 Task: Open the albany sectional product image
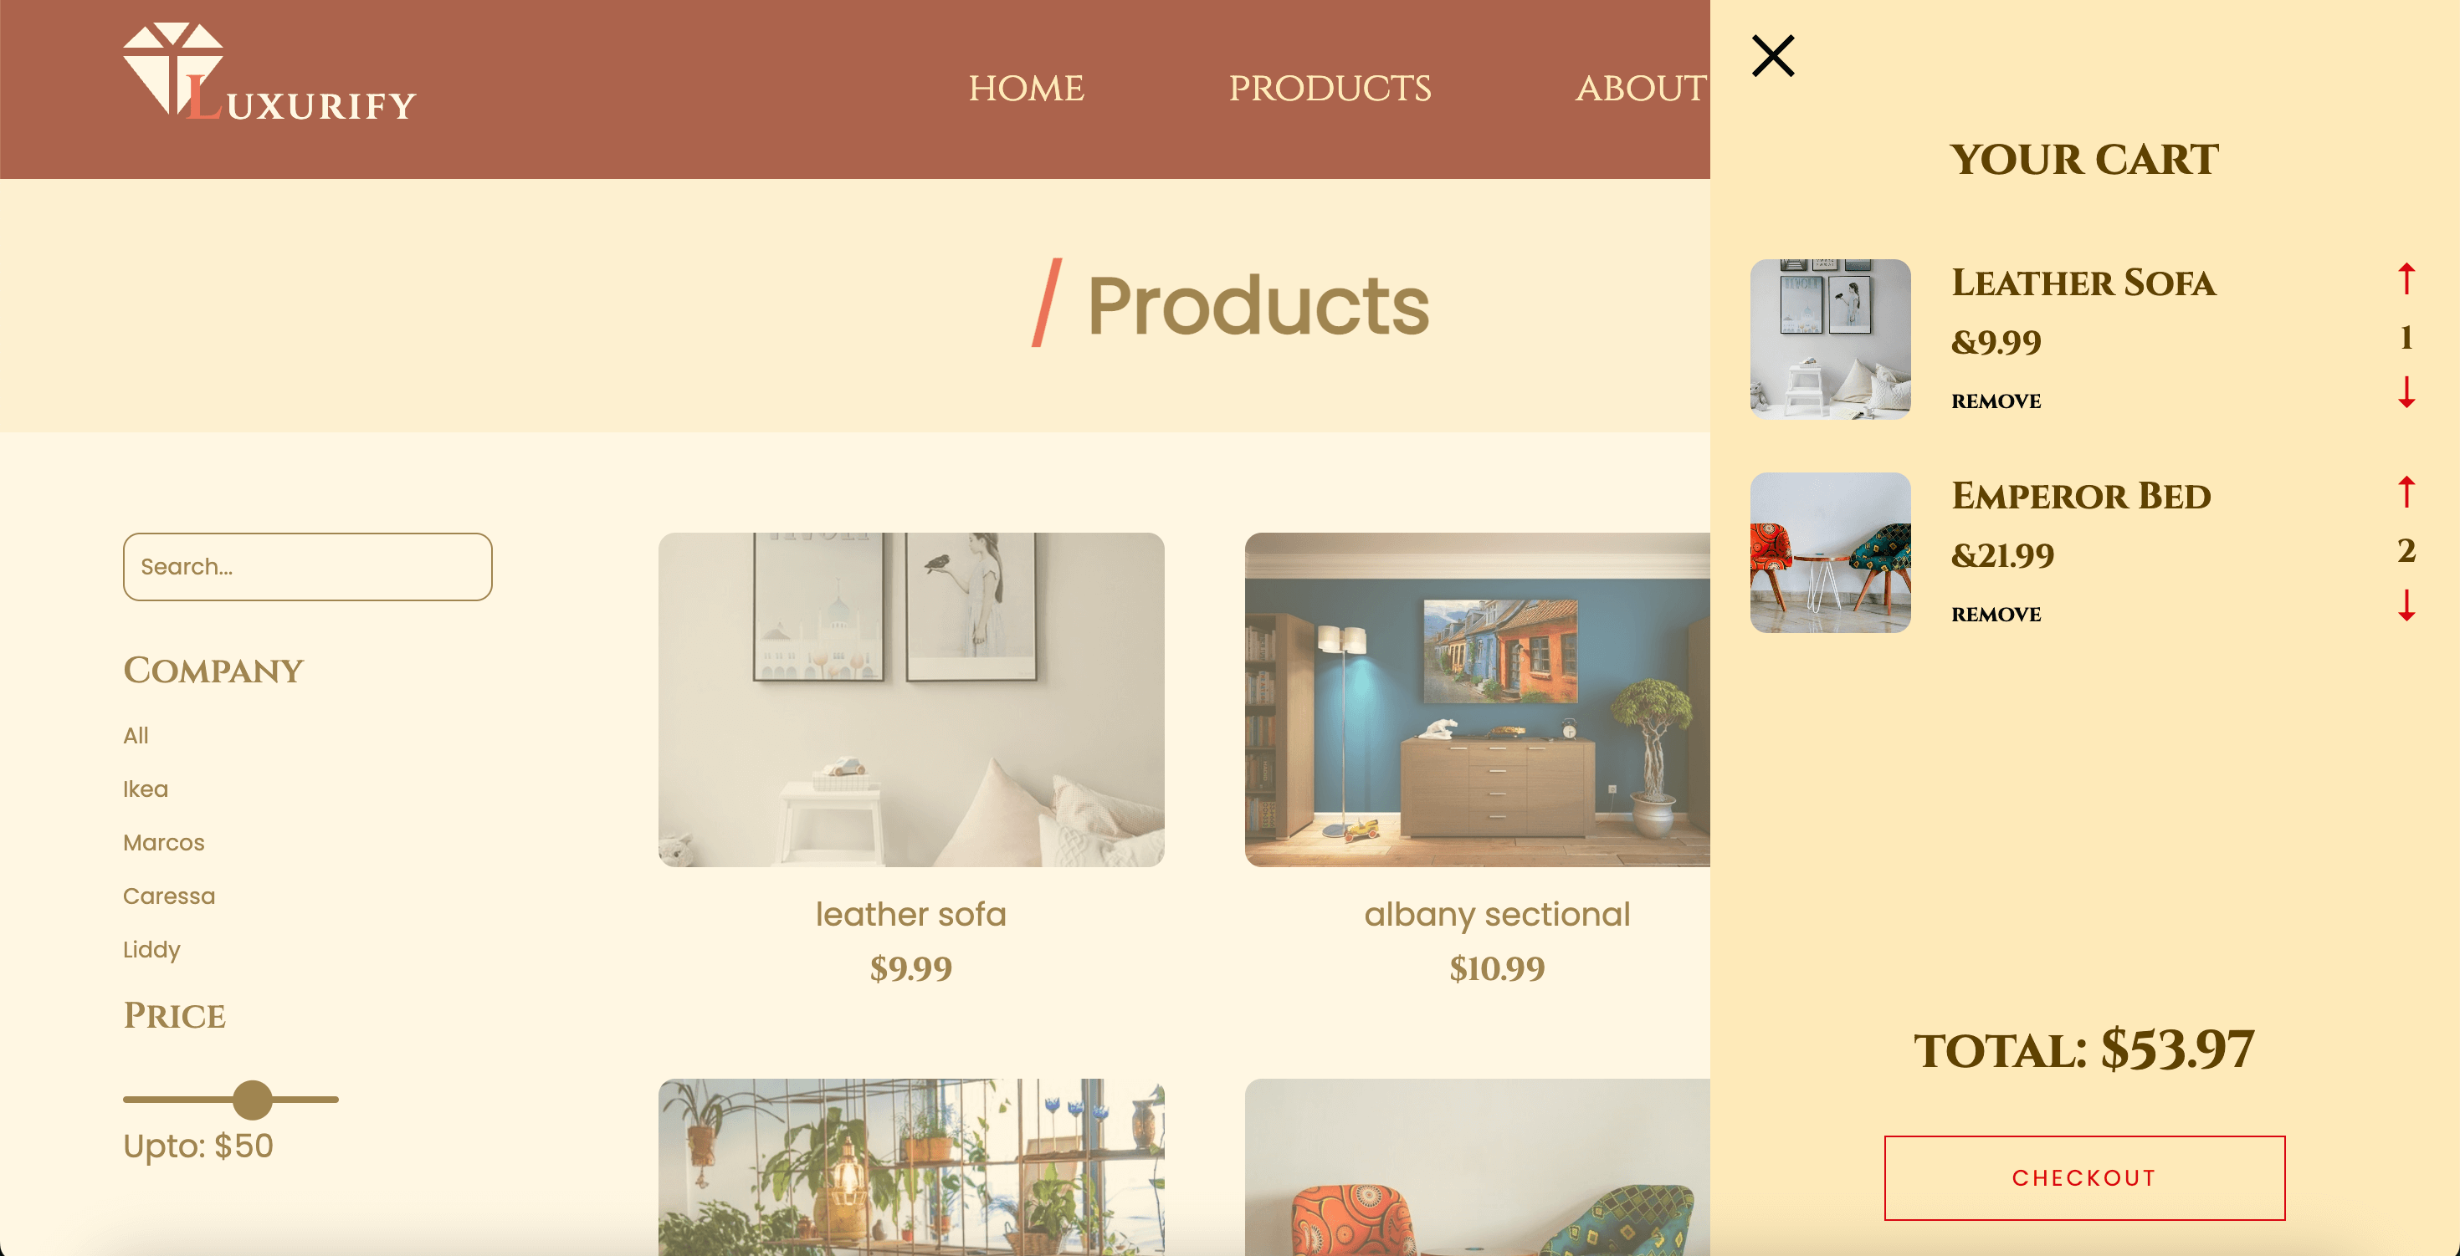1476,700
